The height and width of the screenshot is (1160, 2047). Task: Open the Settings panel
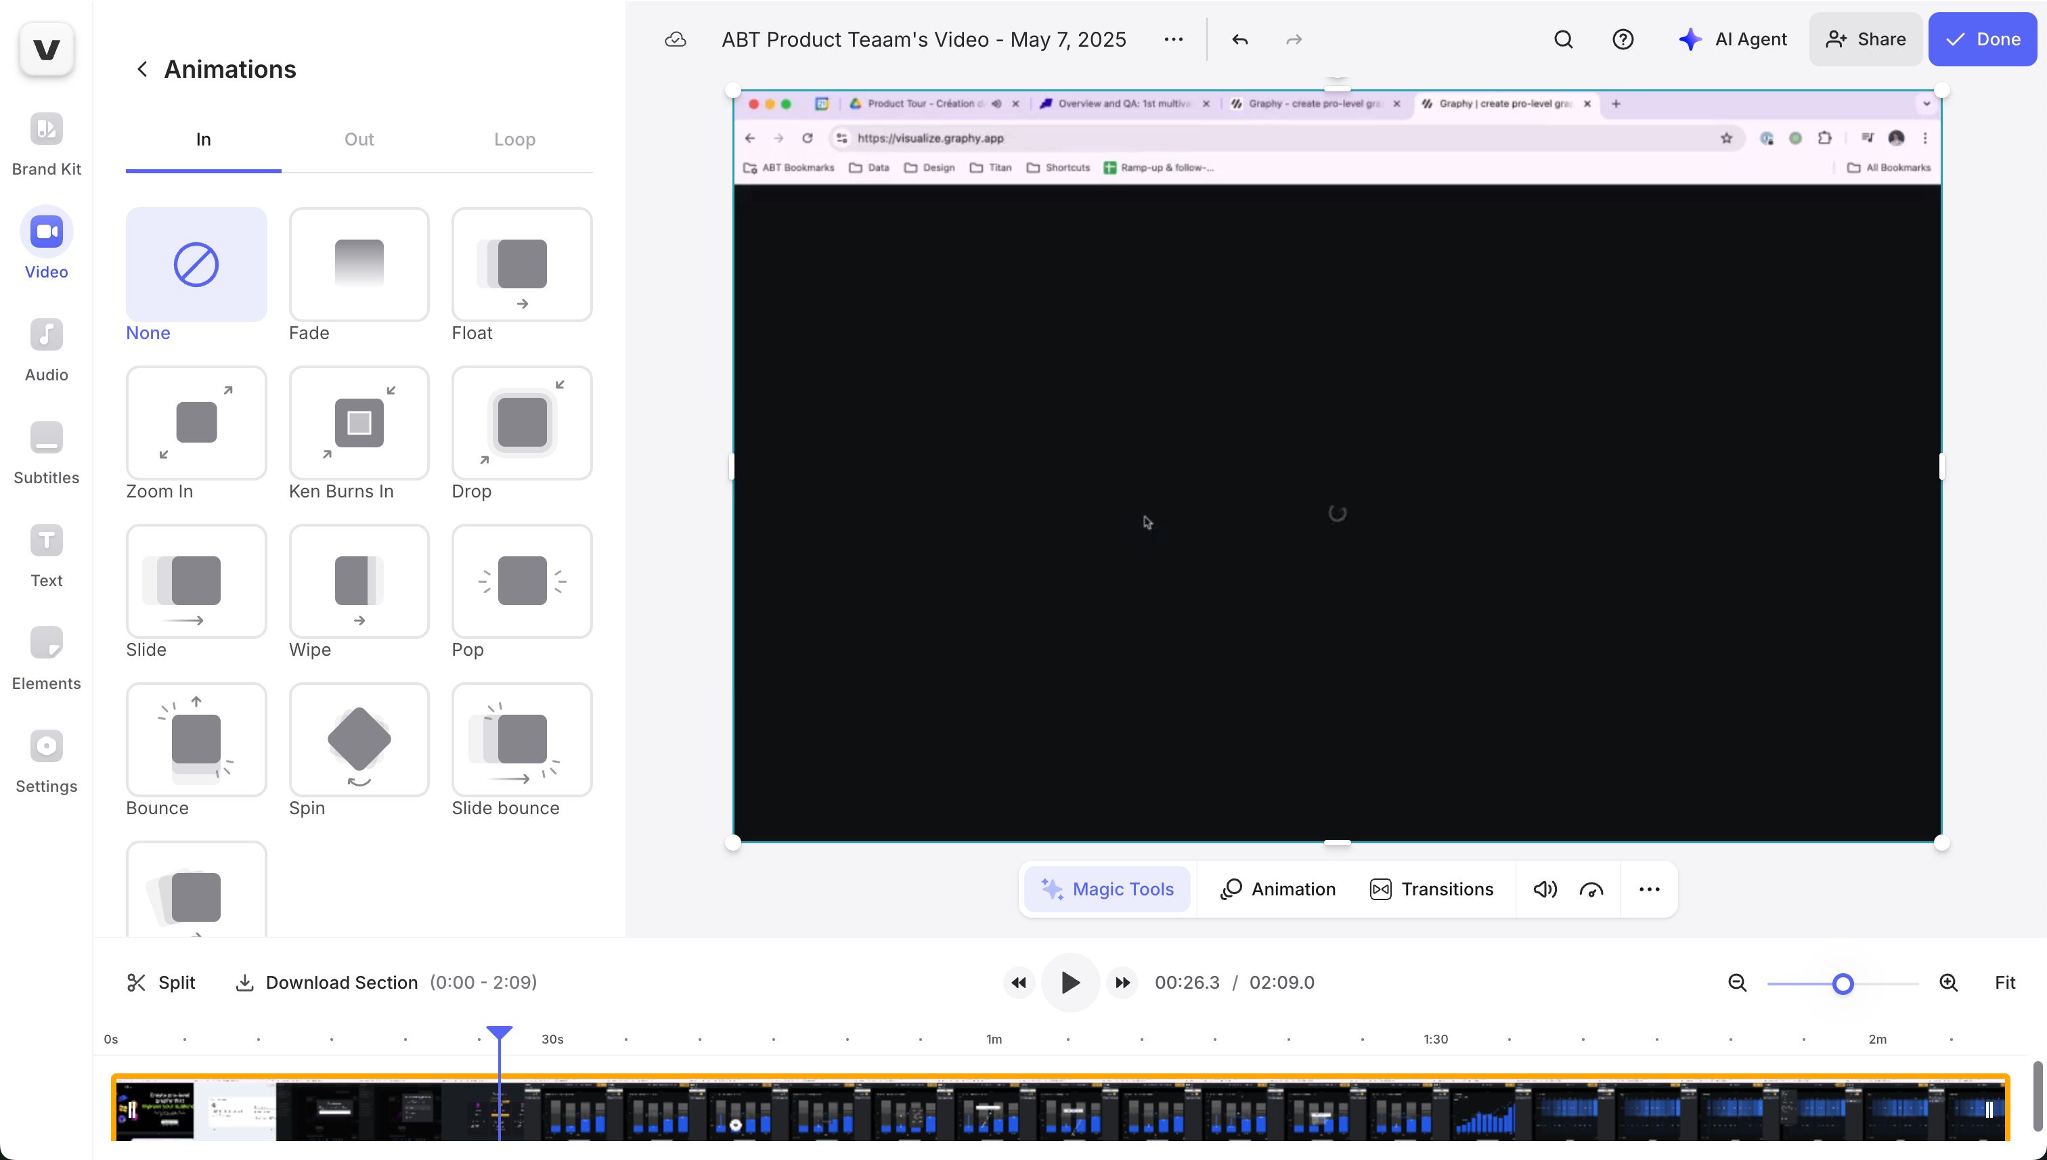pos(46,761)
